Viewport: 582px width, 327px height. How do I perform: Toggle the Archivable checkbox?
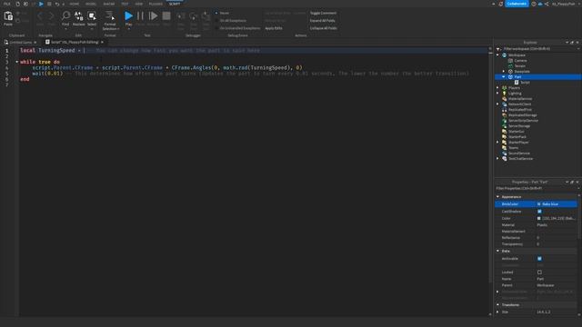pyautogui.click(x=539, y=258)
